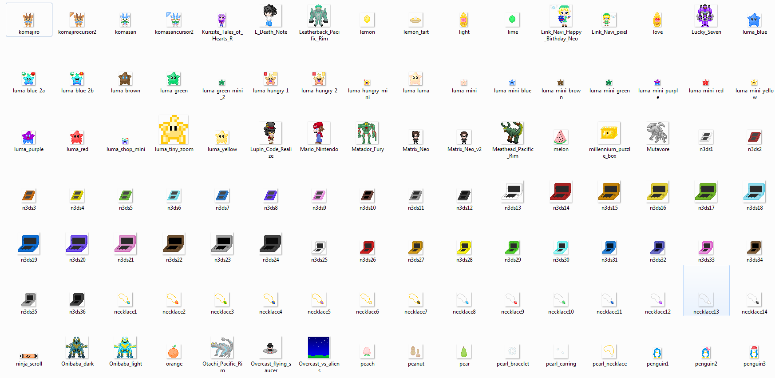Click the Matador_Fury icon
The width and height of the screenshot is (775, 378).
[367, 133]
